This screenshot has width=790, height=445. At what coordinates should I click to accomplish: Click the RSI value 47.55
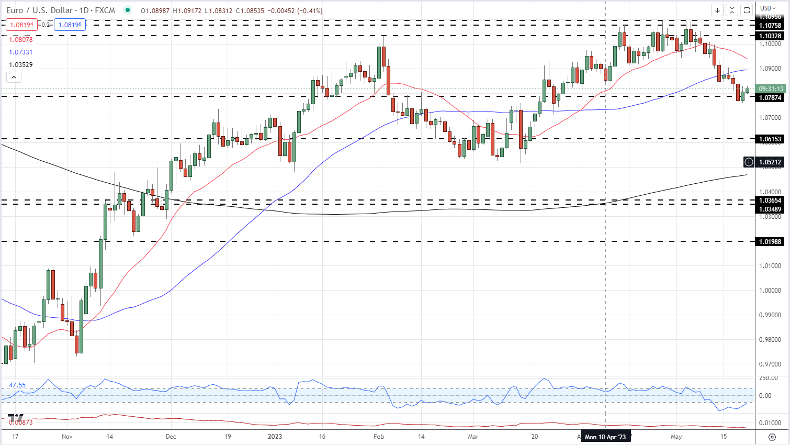coord(17,385)
